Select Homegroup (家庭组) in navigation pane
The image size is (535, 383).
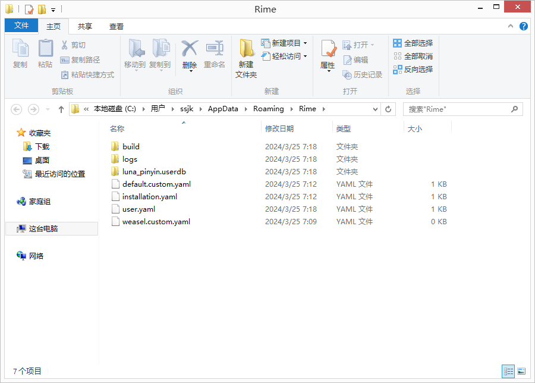click(x=34, y=202)
